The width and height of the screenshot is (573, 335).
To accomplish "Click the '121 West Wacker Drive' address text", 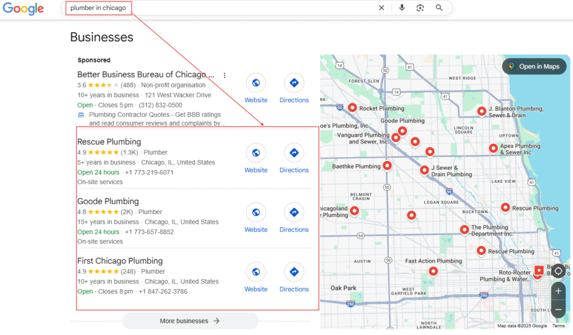I will [x=178, y=95].
